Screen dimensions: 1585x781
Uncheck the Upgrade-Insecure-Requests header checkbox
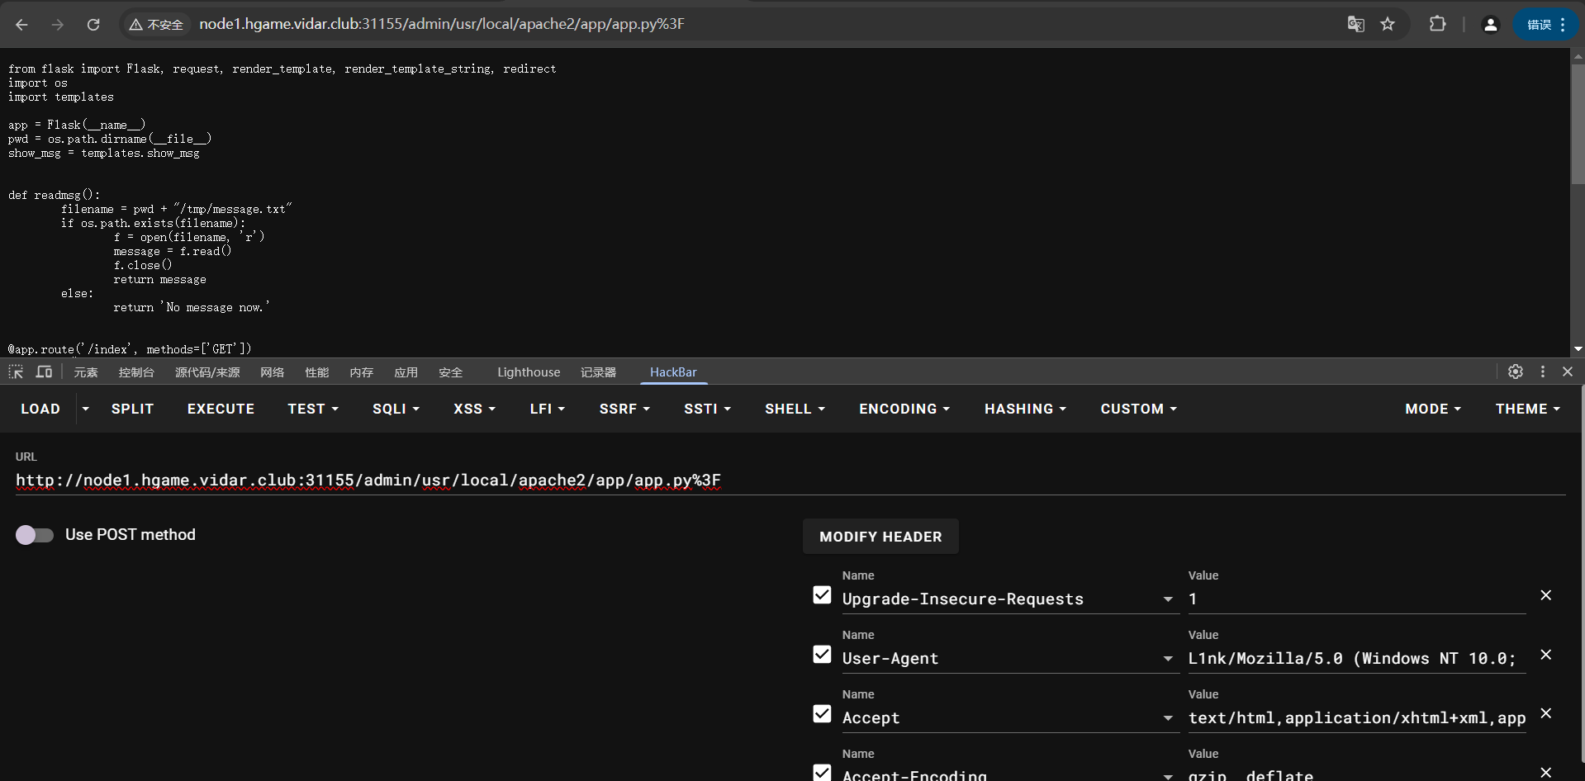(x=822, y=595)
